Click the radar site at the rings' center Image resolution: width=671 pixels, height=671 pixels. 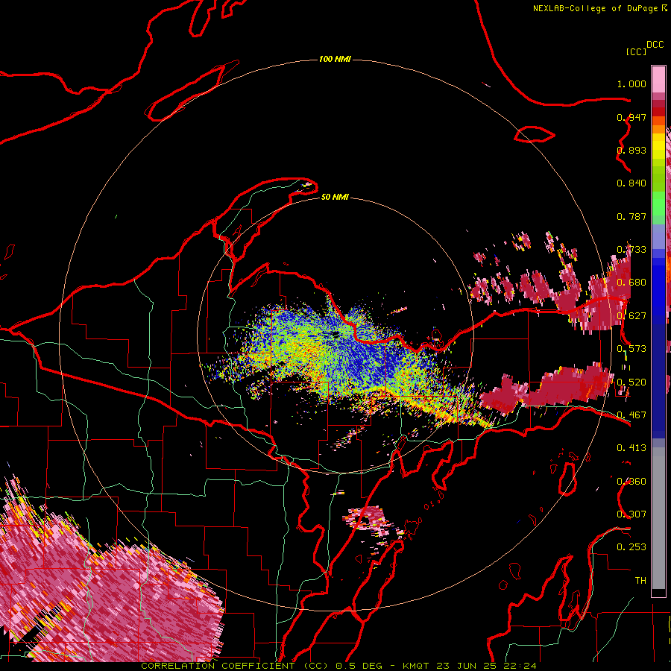click(x=335, y=335)
